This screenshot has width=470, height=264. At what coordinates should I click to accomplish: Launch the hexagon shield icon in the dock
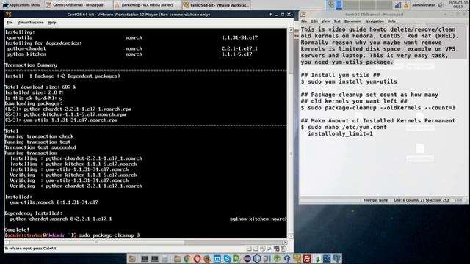tap(257, 259)
